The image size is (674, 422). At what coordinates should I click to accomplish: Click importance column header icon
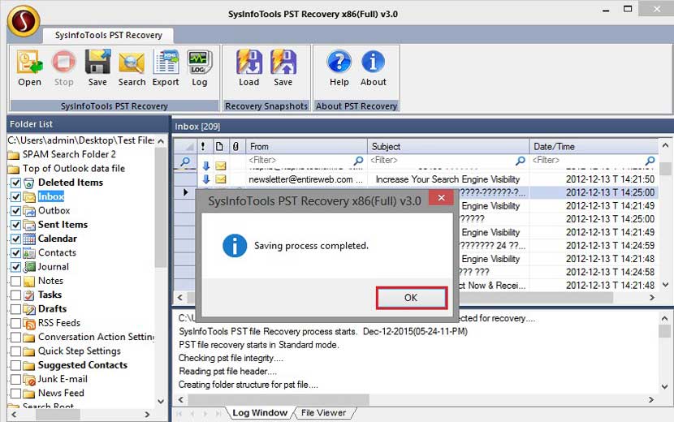click(x=203, y=147)
